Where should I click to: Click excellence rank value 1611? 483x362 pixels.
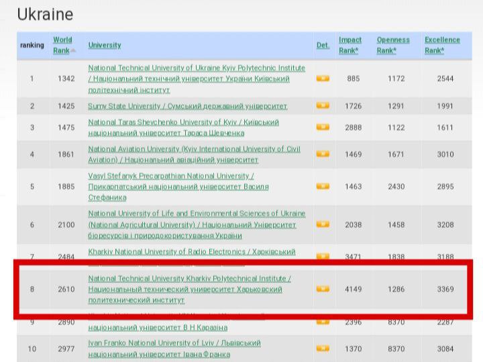point(445,127)
